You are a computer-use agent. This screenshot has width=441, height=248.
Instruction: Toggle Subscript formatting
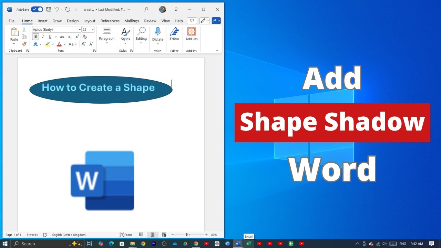pos(70,37)
